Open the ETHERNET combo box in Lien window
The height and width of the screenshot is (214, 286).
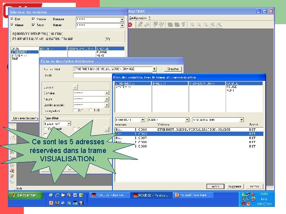click(x=143, y=120)
